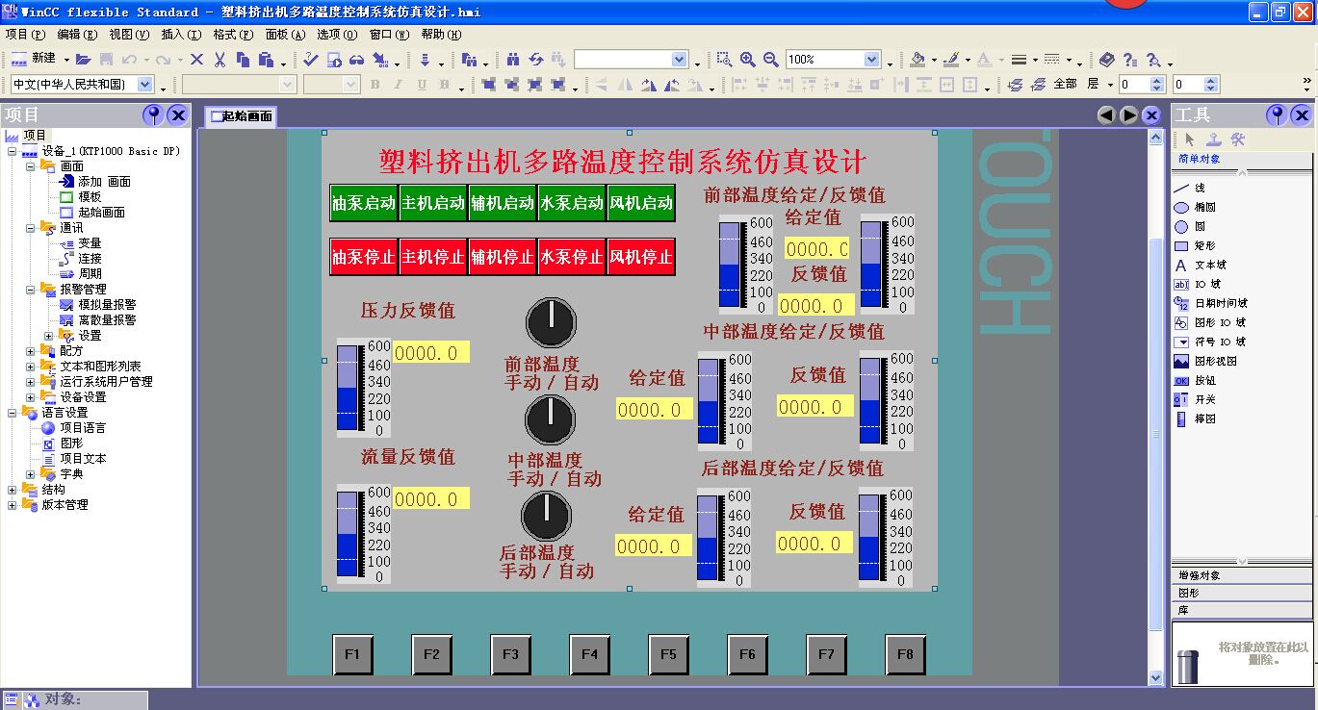Click the canvas vertical scrollbar

(1158, 385)
